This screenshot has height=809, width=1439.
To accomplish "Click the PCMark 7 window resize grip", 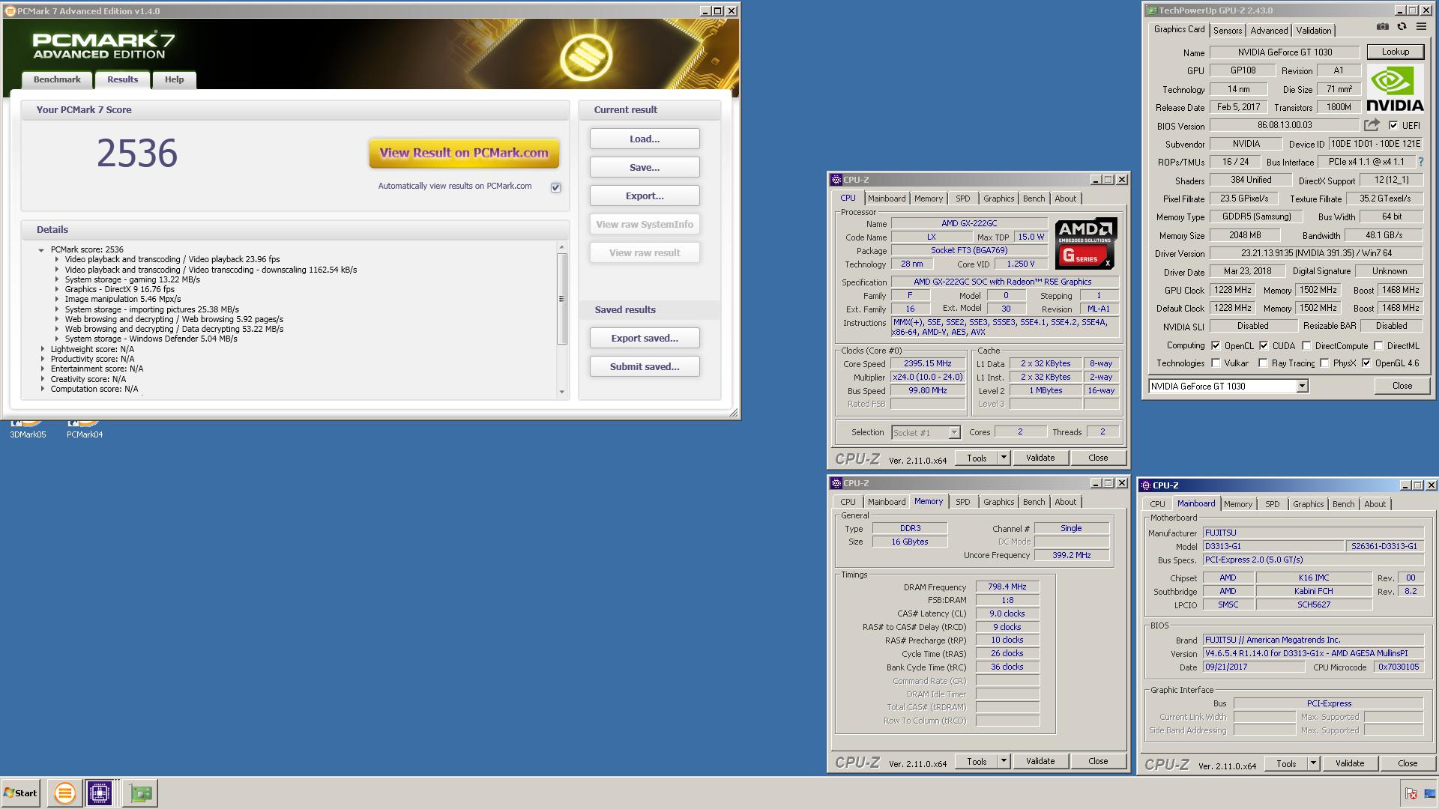I will point(734,413).
